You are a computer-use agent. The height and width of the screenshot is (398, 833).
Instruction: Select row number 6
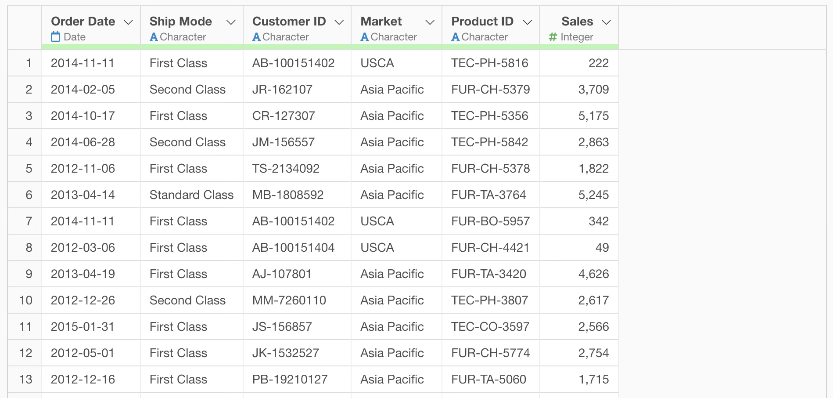(29, 195)
